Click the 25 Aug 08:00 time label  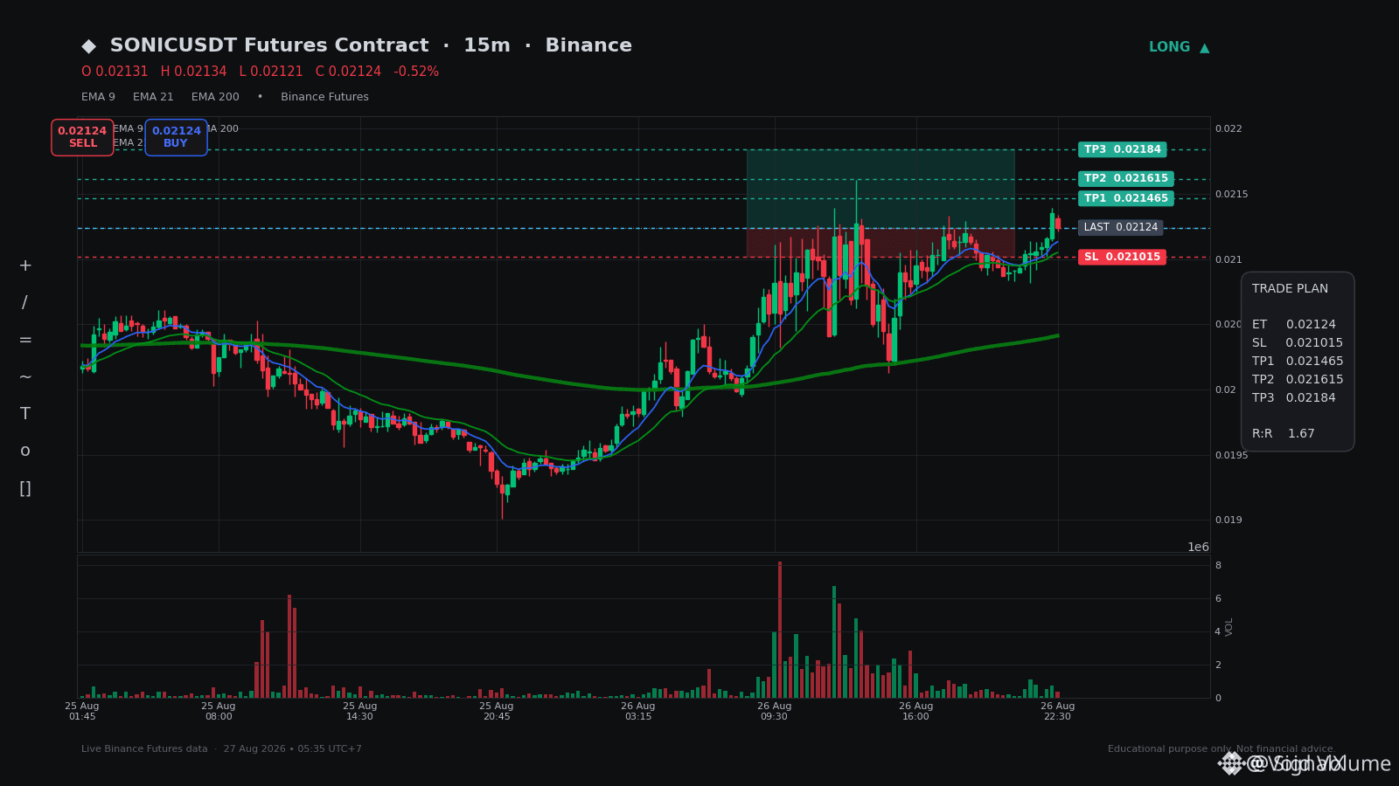(x=219, y=712)
